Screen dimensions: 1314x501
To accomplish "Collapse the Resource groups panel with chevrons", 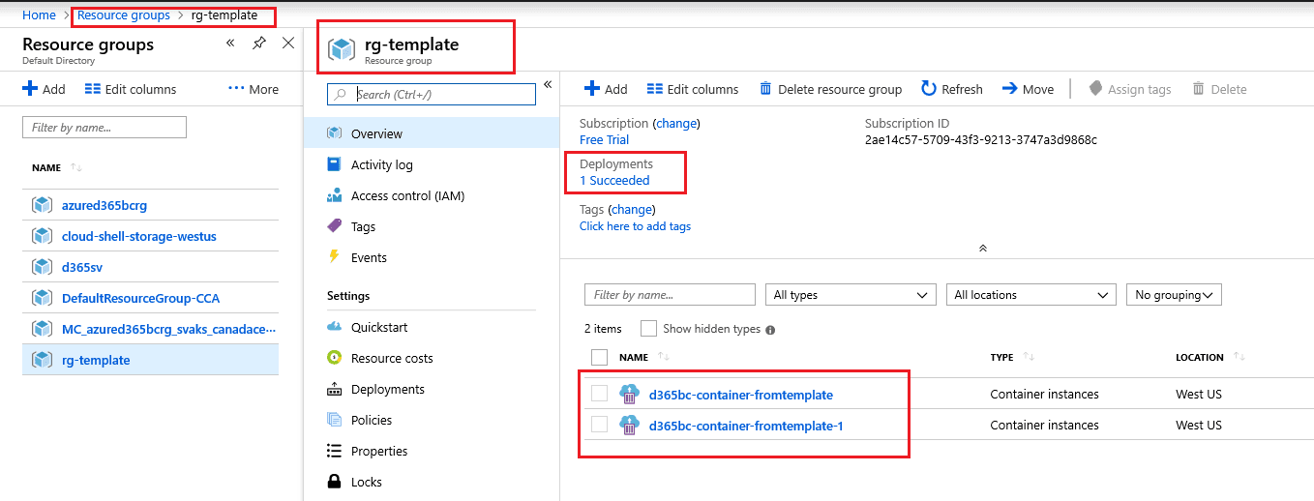I will coord(230,44).
